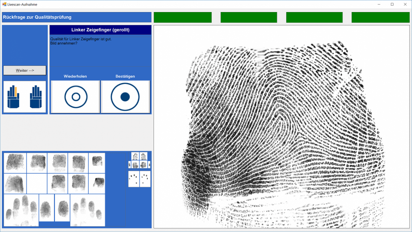412x232 pixels.
Task: Click the Livescan-Aufnahme app icon in title bar
Action: 4,4
